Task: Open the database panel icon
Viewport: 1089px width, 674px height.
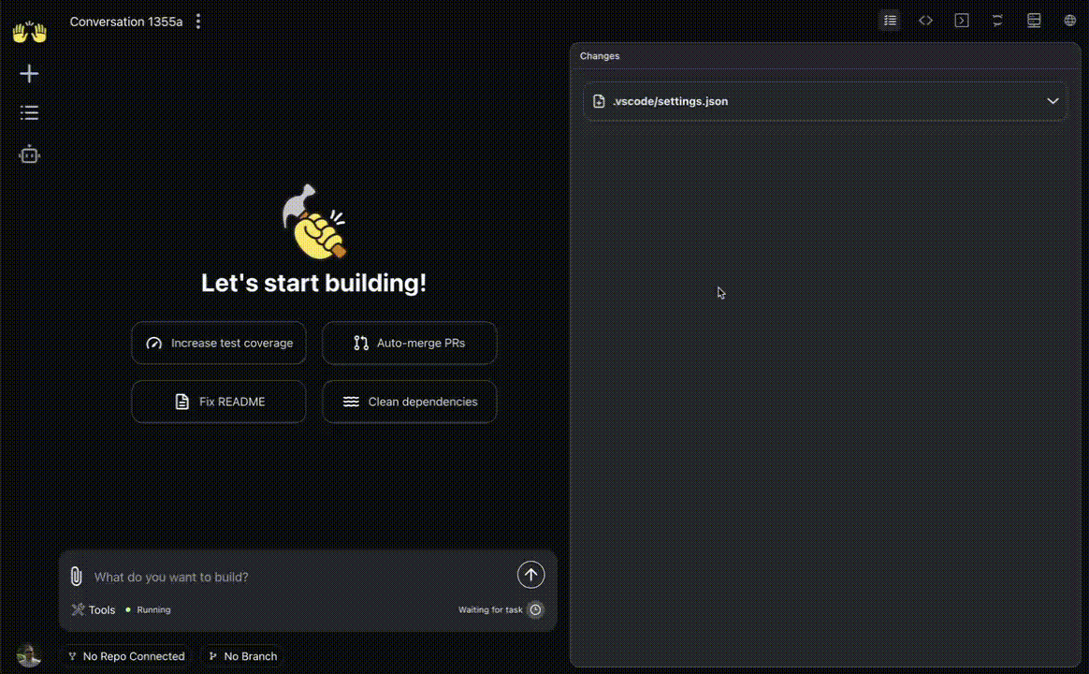Action: [1034, 20]
